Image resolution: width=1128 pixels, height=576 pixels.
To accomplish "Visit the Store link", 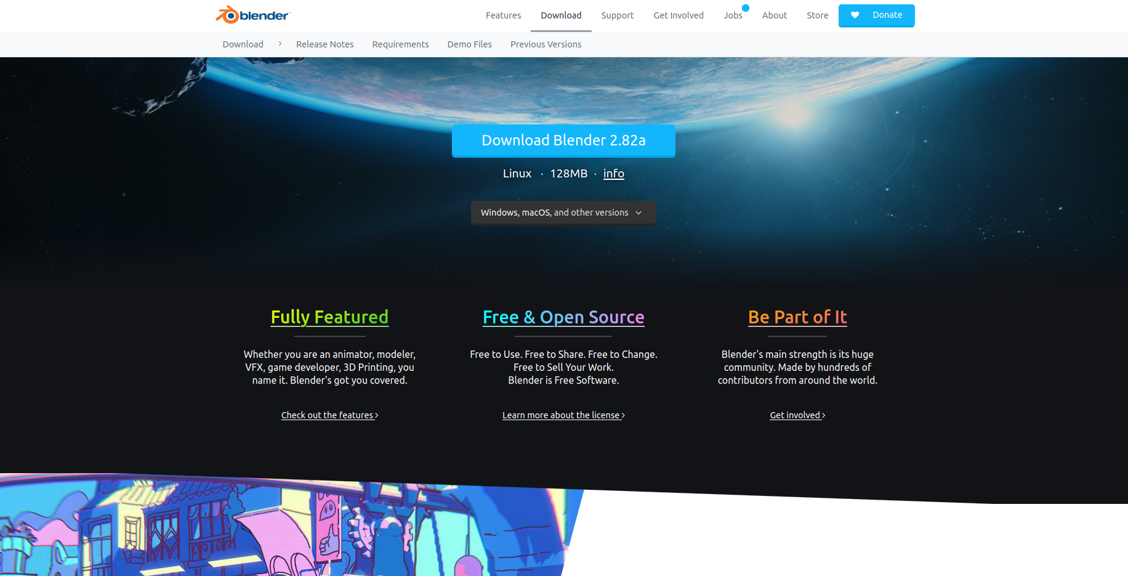I will [x=817, y=15].
